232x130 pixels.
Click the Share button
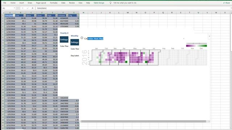pos(227,3)
